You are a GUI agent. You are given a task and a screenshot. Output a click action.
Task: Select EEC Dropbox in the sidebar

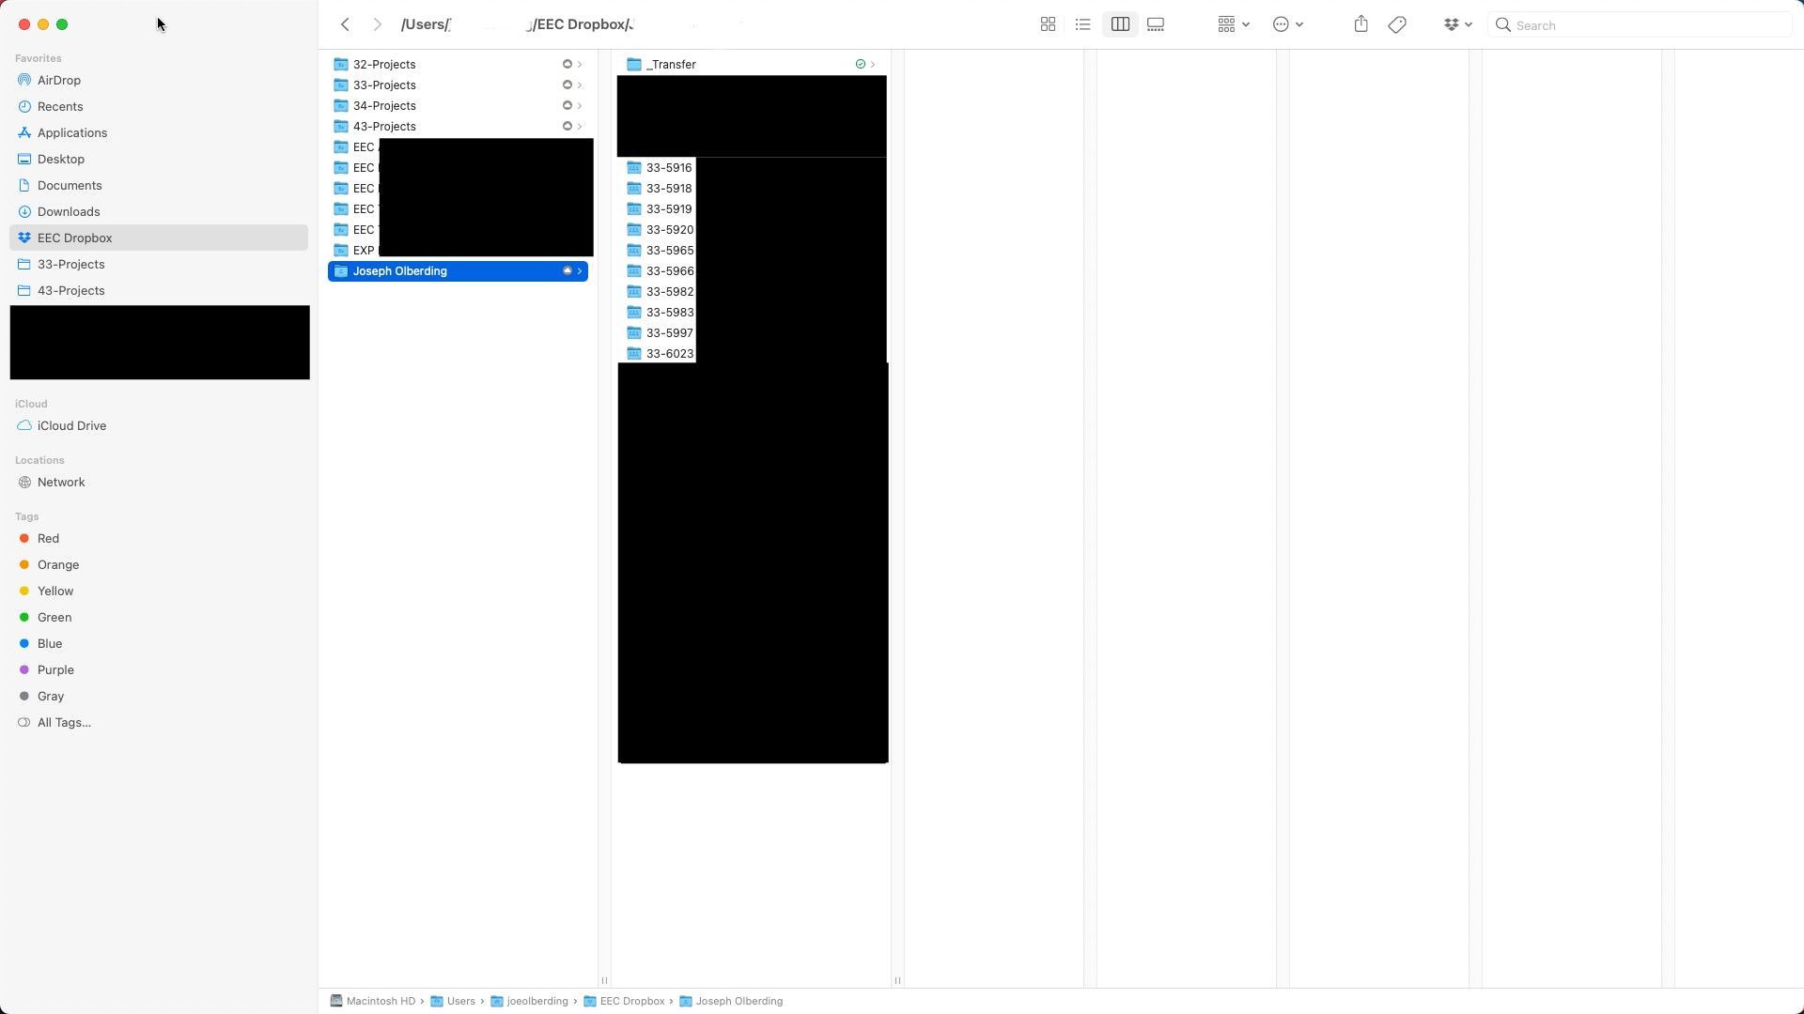coord(159,238)
